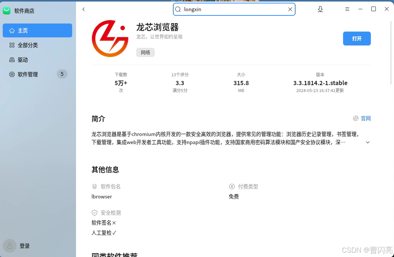Click the search magnifier icon
This screenshot has height=257, width=394.
pyautogui.click(x=178, y=9)
